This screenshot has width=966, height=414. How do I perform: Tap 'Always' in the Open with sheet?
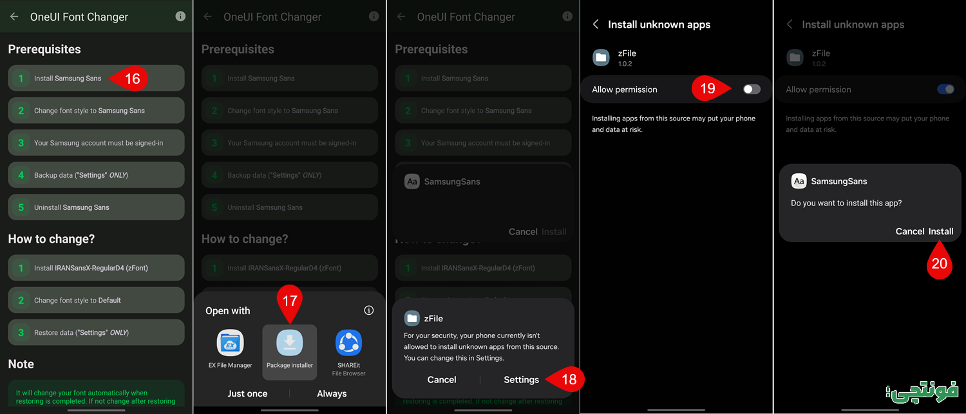pyautogui.click(x=332, y=393)
